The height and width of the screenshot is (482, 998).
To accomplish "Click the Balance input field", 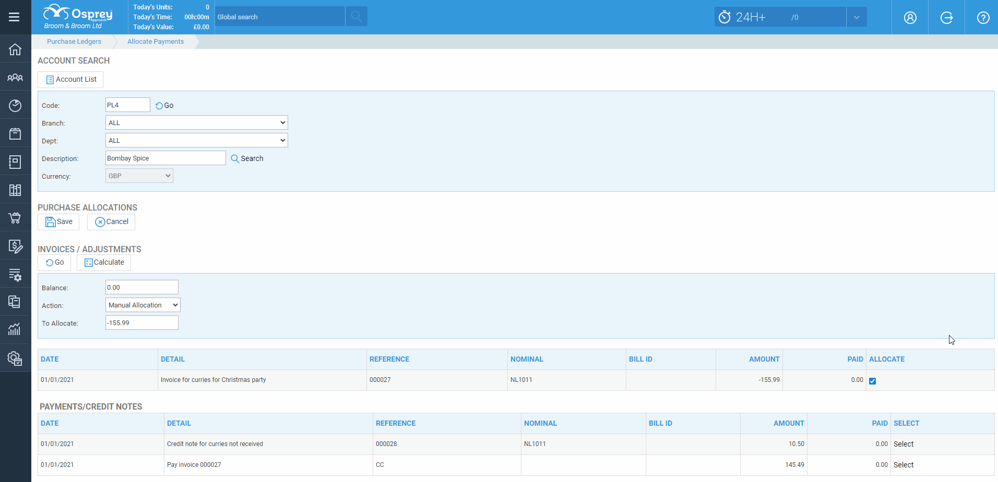I will pyautogui.click(x=142, y=288).
